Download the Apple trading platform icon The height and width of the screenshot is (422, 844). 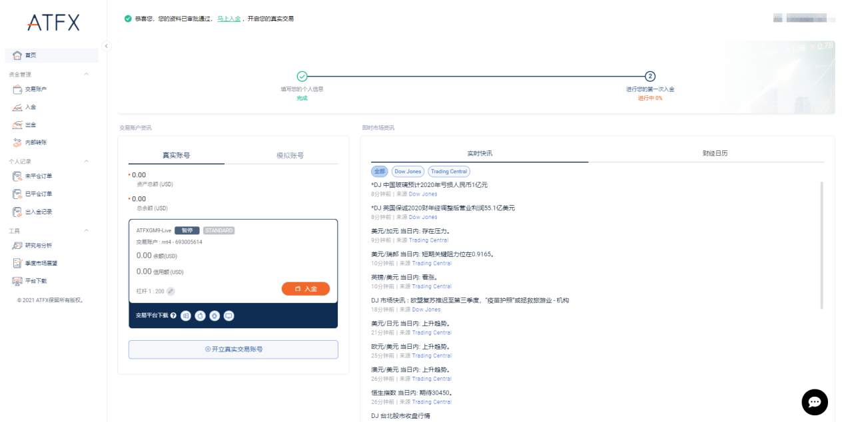[x=200, y=316]
